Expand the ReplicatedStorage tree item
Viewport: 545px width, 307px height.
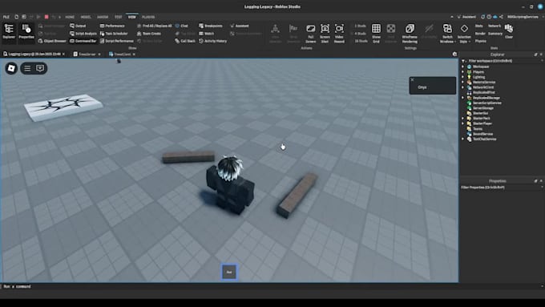coord(462,98)
